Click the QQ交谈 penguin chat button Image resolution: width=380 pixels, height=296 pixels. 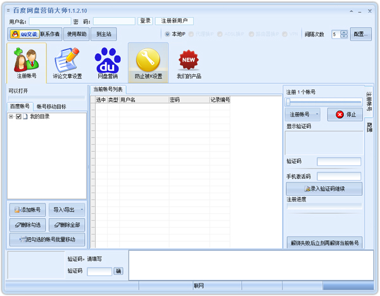coord(25,34)
